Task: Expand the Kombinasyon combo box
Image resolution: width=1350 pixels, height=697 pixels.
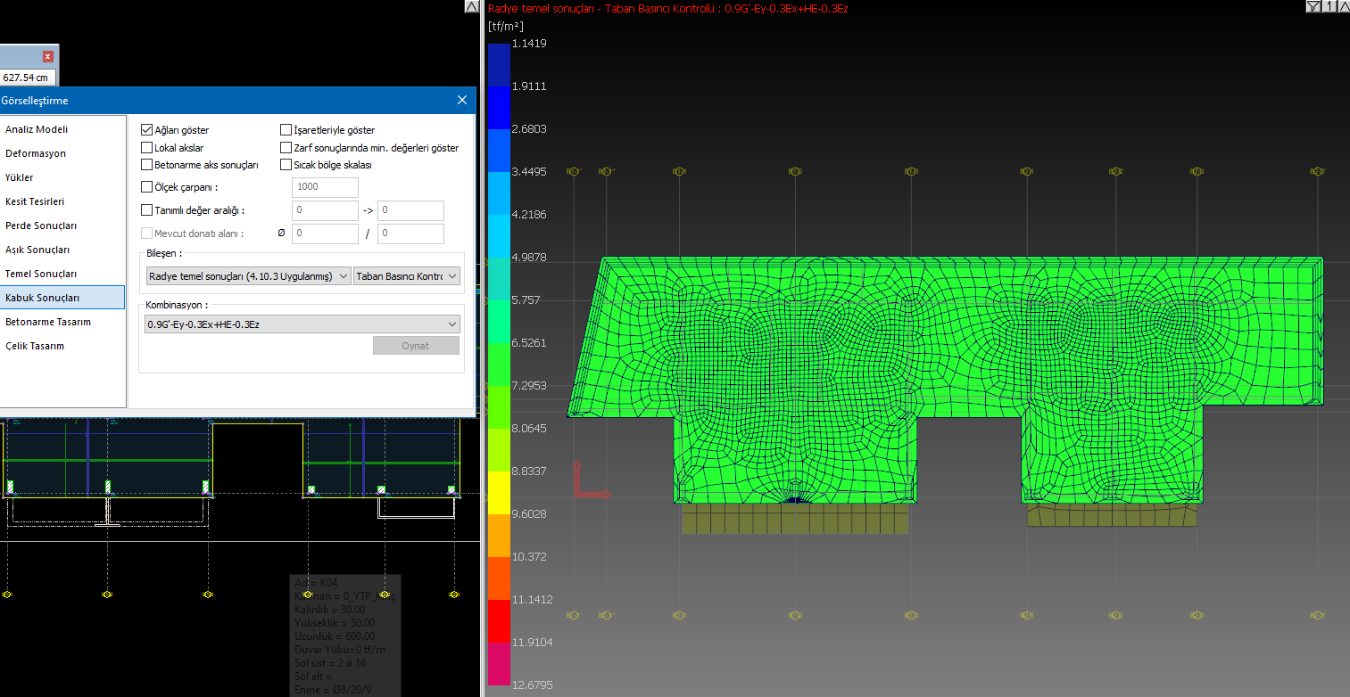Action: pos(302,324)
